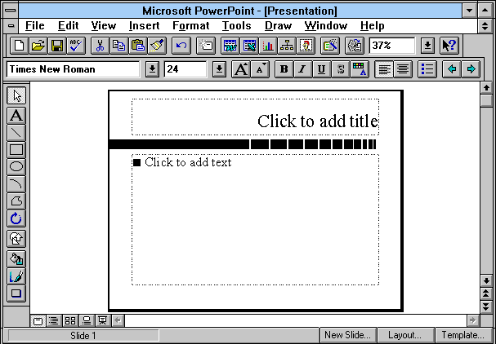
Task: Expand the font size dropdown
Action: pyautogui.click(x=218, y=69)
